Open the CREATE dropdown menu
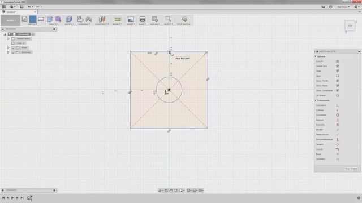The height and width of the screenshot is (203, 362). tap(54, 24)
